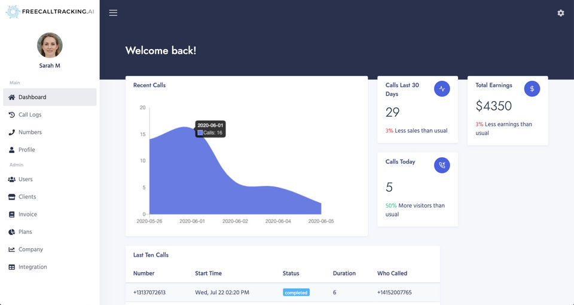Click the blue Calls legend swatch in tooltip
This screenshot has height=305, width=574.
[x=200, y=133]
